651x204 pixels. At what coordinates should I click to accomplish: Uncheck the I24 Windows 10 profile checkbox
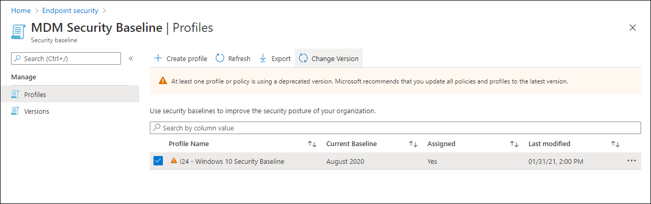(158, 161)
